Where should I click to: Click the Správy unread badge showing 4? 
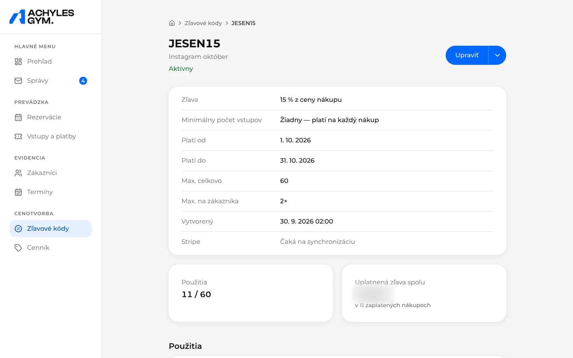click(83, 81)
